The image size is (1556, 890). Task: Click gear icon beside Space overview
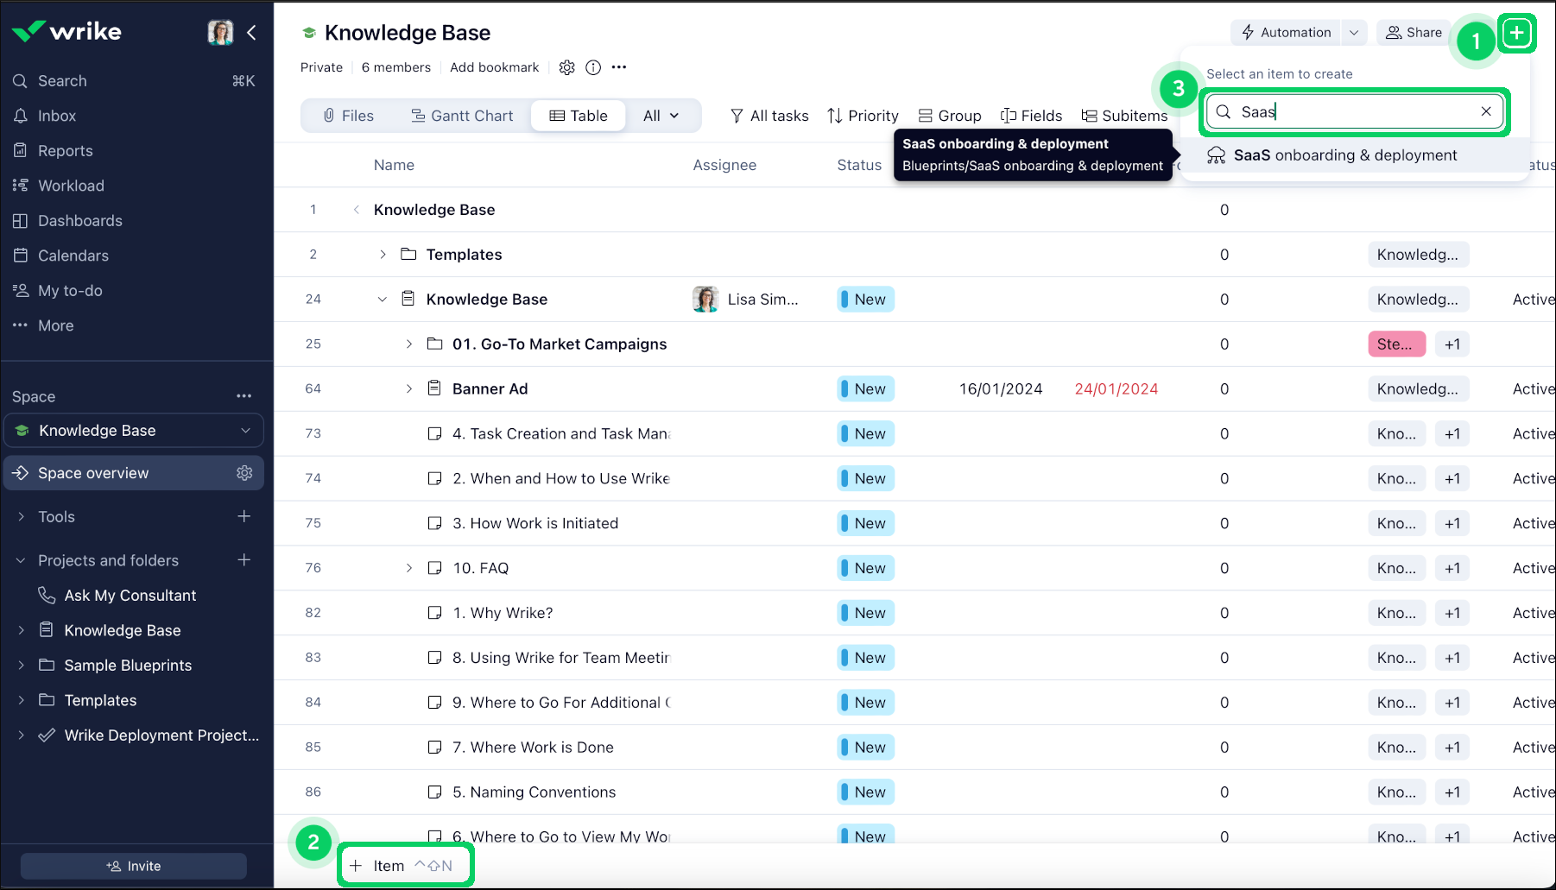pos(244,473)
